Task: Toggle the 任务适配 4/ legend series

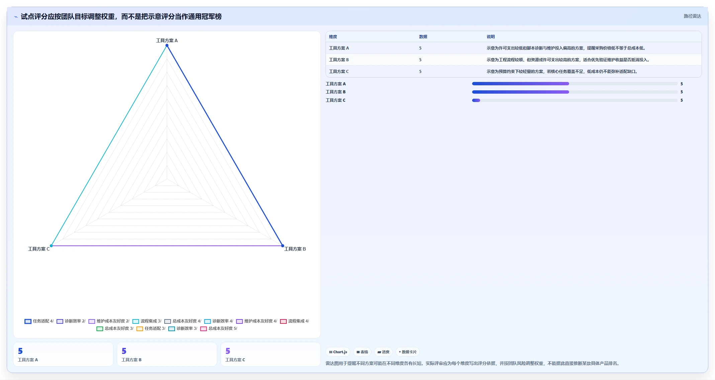Action: point(39,321)
